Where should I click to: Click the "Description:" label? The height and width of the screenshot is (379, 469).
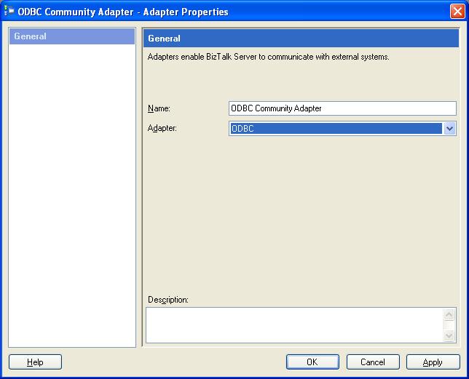pyautogui.click(x=168, y=300)
